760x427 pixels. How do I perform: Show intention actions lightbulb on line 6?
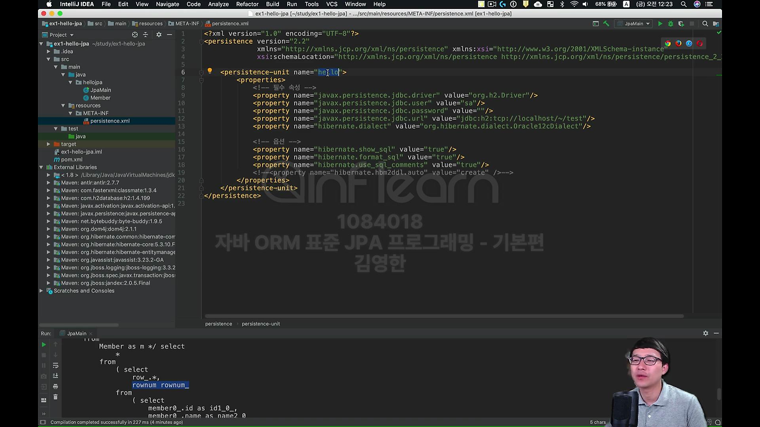pyautogui.click(x=210, y=72)
